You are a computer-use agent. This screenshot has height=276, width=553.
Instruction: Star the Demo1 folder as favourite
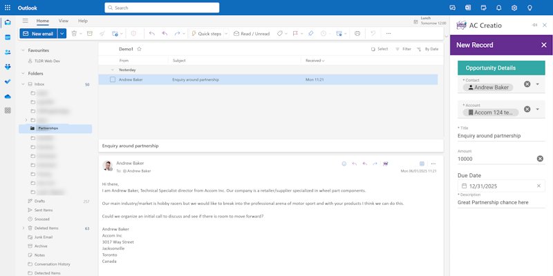139,49
